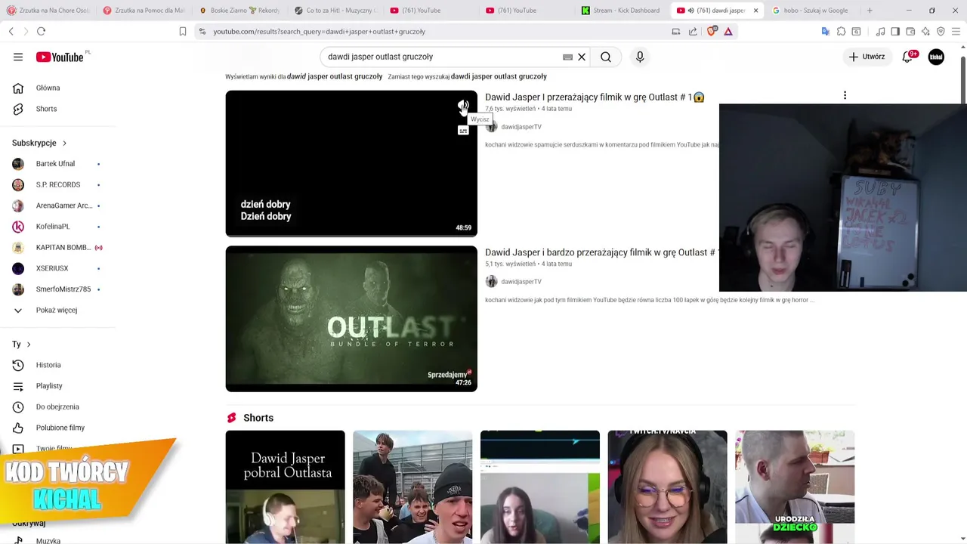The width and height of the screenshot is (967, 544).
Task: Open the YouTube hamburger guide menu
Action: point(18,57)
